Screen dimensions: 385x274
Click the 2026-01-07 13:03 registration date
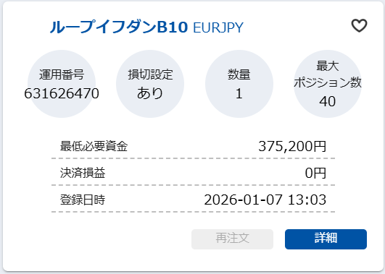point(265,200)
